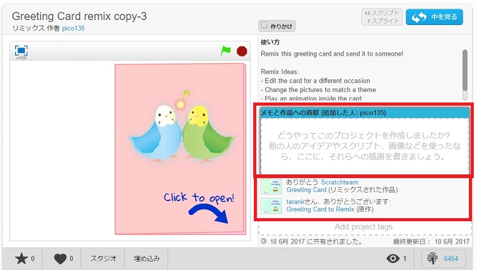This screenshot has width=477, height=270.
Task: Click the project title Greeting Card remix copy-3
Action: click(x=79, y=16)
